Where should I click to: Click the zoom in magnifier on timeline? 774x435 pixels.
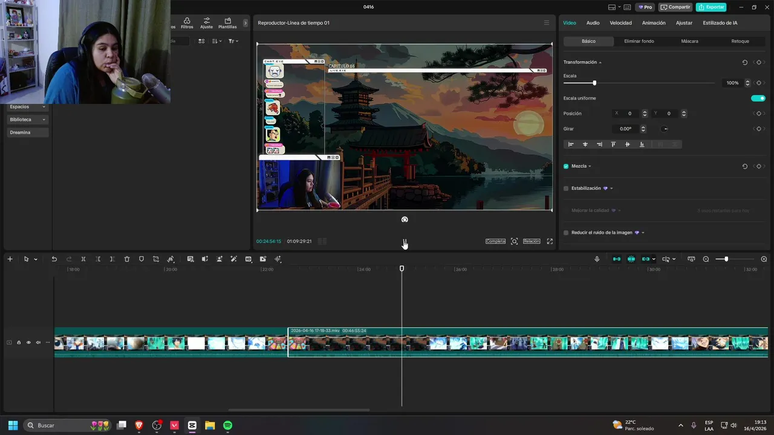tap(764, 259)
